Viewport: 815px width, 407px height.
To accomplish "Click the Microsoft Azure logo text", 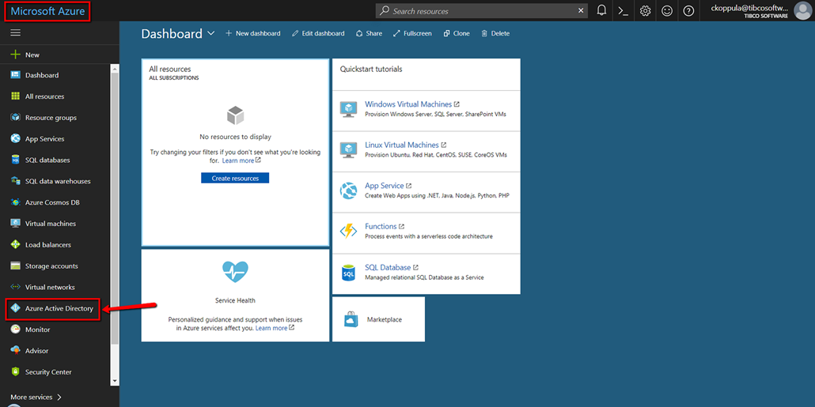I will tap(47, 11).
